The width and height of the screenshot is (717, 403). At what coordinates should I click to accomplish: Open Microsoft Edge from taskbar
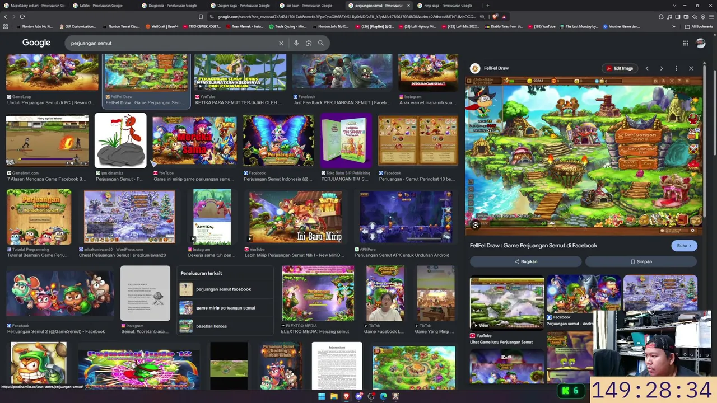(383, 396)
